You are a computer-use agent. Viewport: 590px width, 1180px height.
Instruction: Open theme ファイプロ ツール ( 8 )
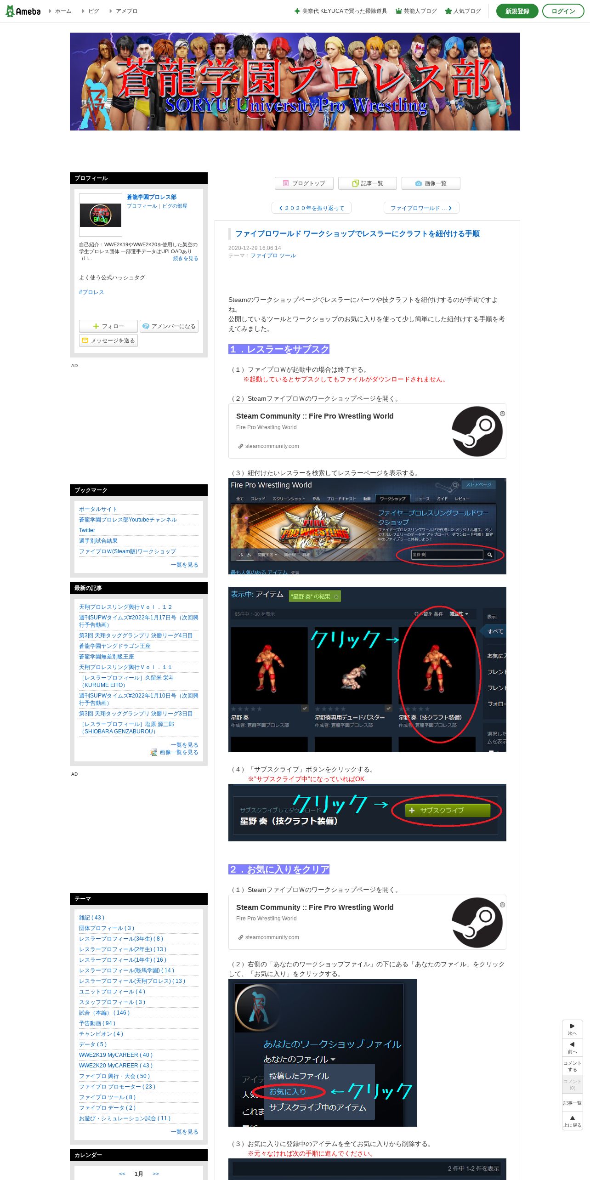[107, 1097]
